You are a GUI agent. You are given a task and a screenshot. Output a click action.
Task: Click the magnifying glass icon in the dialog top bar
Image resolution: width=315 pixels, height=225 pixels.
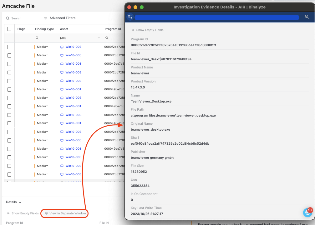point(307,17)
